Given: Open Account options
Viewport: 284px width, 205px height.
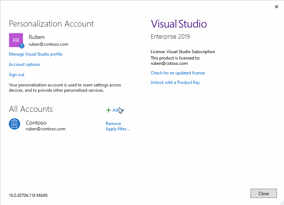Looking at the screenshot, I should 24,64.
